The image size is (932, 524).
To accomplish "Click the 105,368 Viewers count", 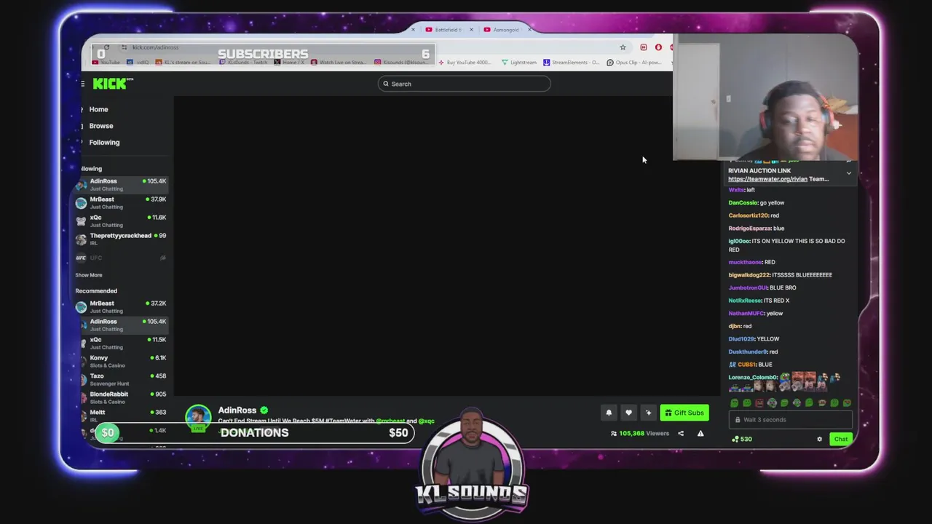I will (x=644, y=434).
